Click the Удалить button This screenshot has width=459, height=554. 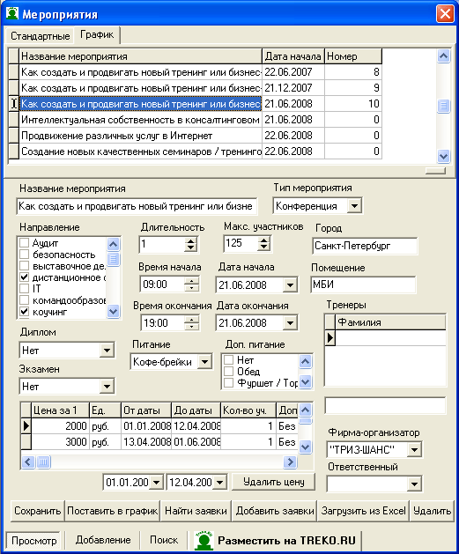coord(432,511)
